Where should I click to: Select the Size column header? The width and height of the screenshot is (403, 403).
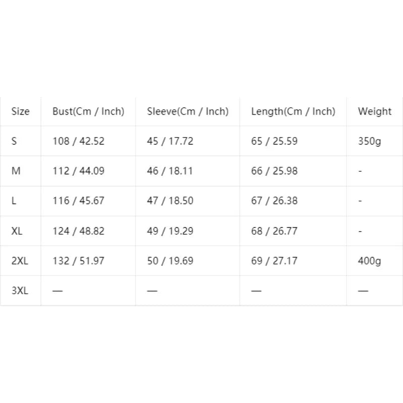(x=20, y=111)
